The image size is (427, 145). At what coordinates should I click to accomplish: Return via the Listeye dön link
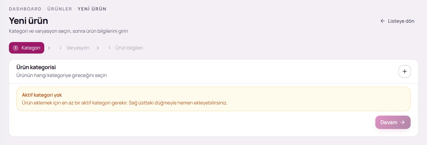pos(397,21)
